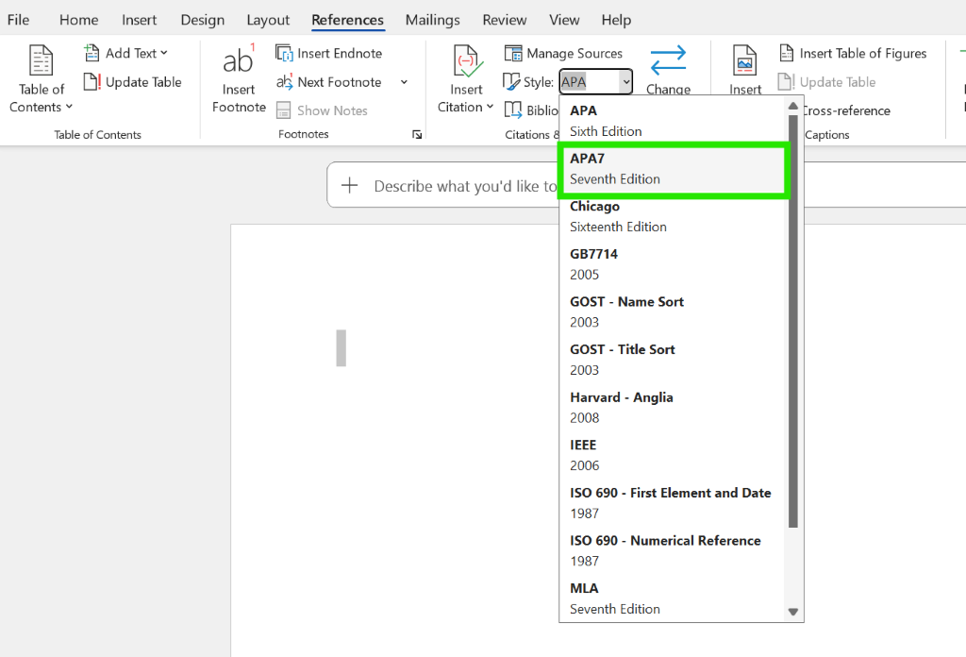Screen dimensions: 966x657
Task: Pick GOST - Name Sort style
Action: [x=674, y=312]
